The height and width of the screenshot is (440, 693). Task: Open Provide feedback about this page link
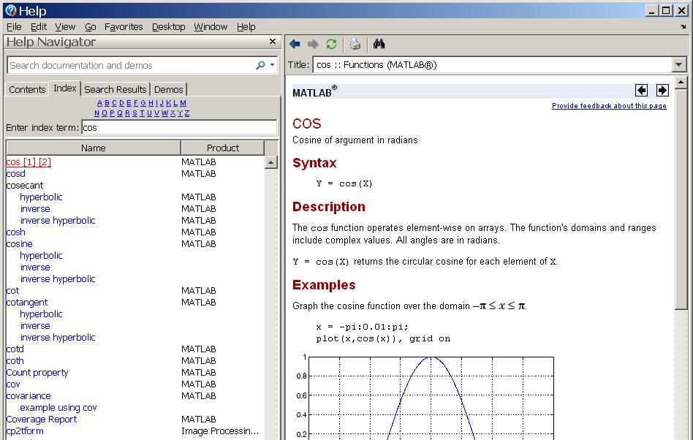[x=609, y=106]
